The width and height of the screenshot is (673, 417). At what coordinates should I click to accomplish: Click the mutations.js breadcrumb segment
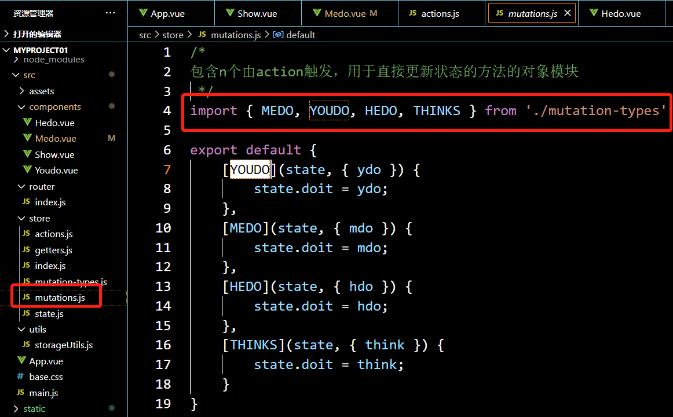click(x=236, y=35)
